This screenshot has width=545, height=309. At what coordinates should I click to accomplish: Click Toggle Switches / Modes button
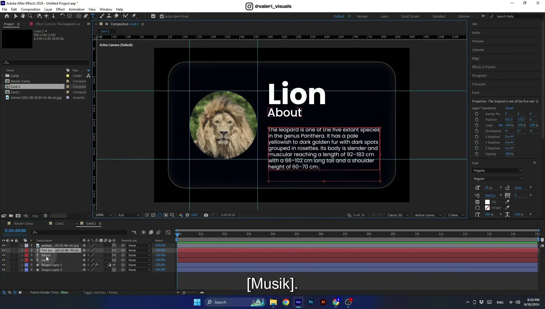(x=100, y=293)
